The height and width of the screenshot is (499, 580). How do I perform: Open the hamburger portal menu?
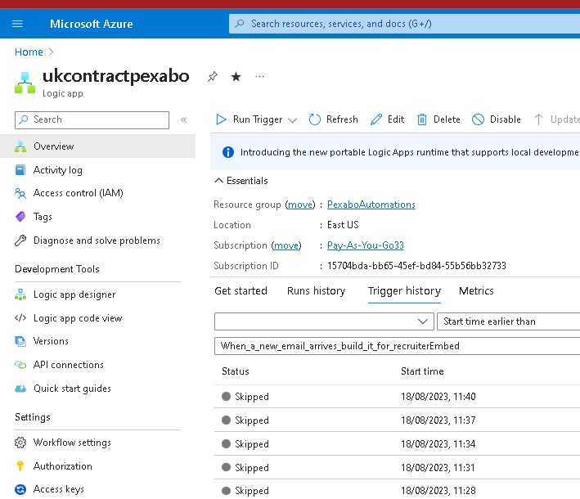(x=17, y=24)
